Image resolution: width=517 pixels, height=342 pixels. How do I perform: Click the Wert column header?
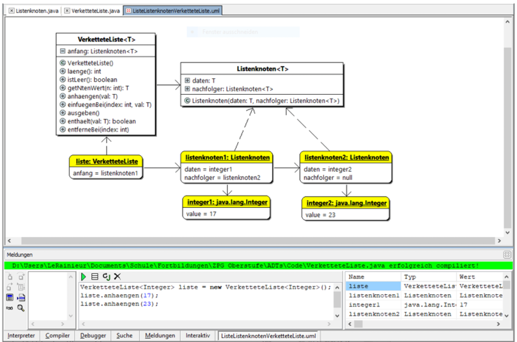point(467,277)
